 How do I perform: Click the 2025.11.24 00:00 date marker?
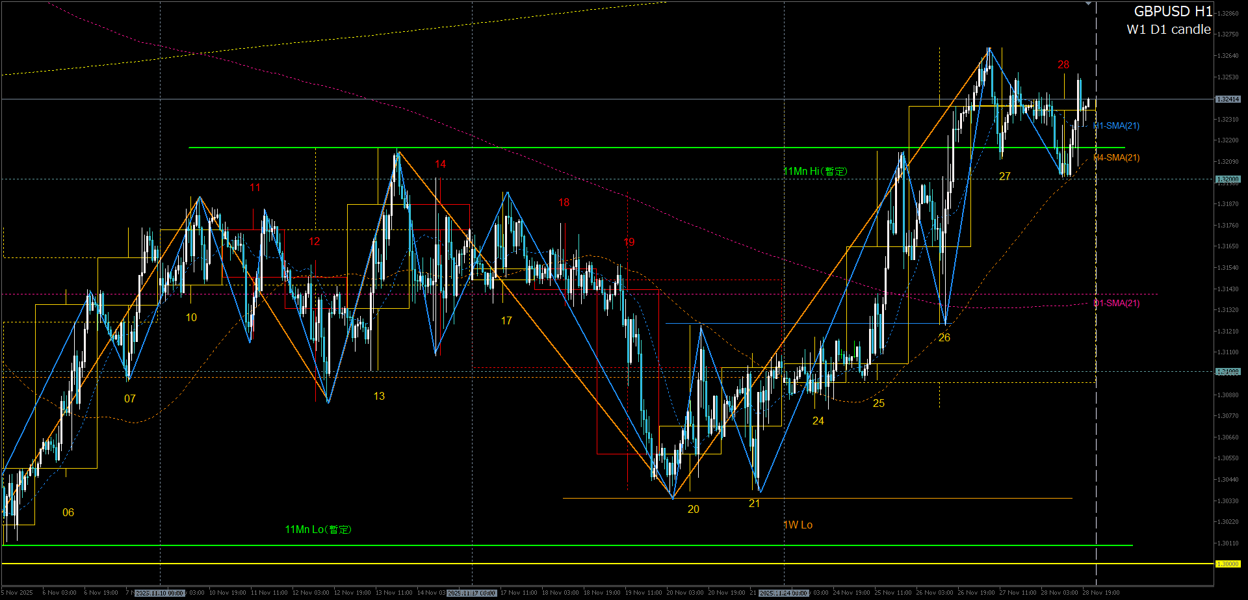pos(784,593)
